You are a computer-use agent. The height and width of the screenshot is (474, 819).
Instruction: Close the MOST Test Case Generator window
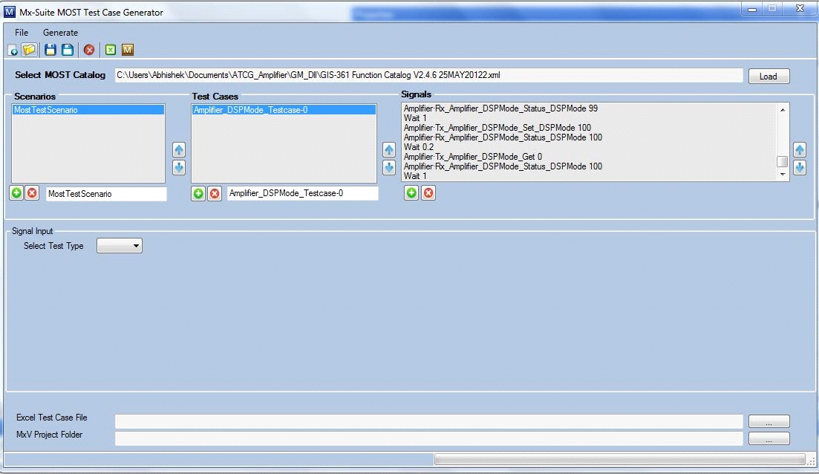click(800, 9)
